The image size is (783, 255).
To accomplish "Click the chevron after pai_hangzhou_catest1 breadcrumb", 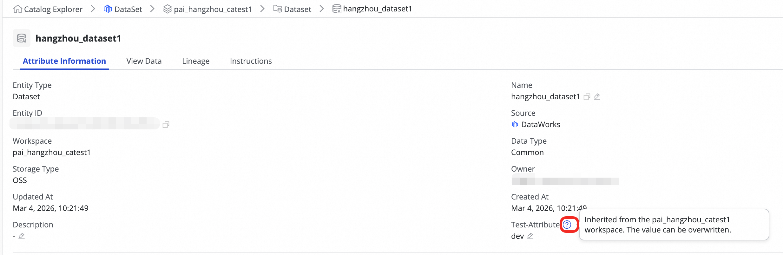I will 262,9.
